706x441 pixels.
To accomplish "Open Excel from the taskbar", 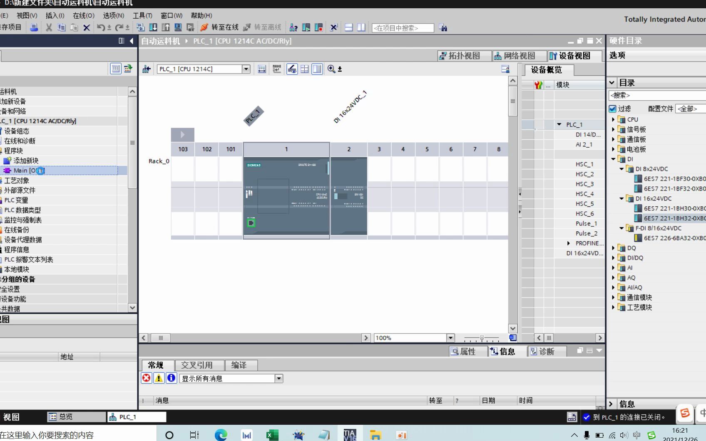I will point(272,435).
